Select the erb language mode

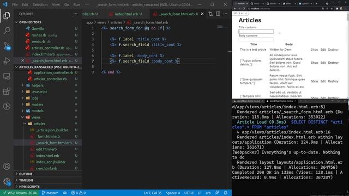208,193
